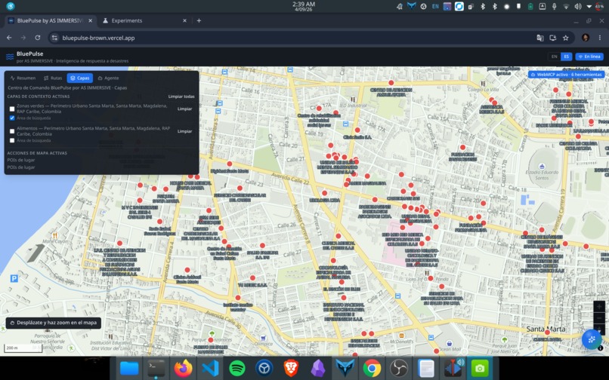Image resolution: width=609 pixels, height=380 pixels.
Task: View site information icon in address bar
Action: pos(54,38)
